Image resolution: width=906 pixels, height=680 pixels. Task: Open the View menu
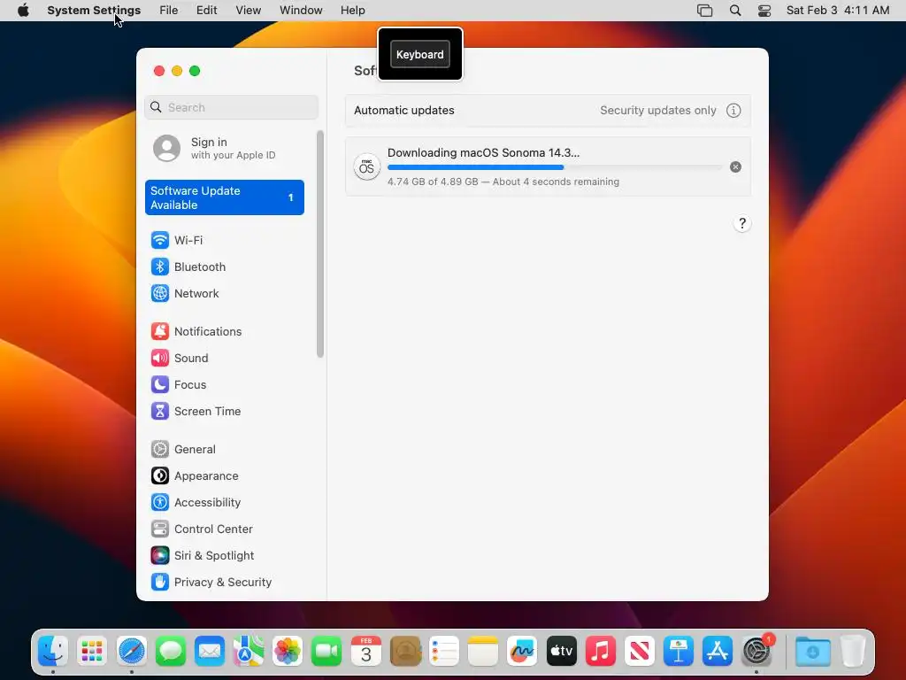(249, 11)
